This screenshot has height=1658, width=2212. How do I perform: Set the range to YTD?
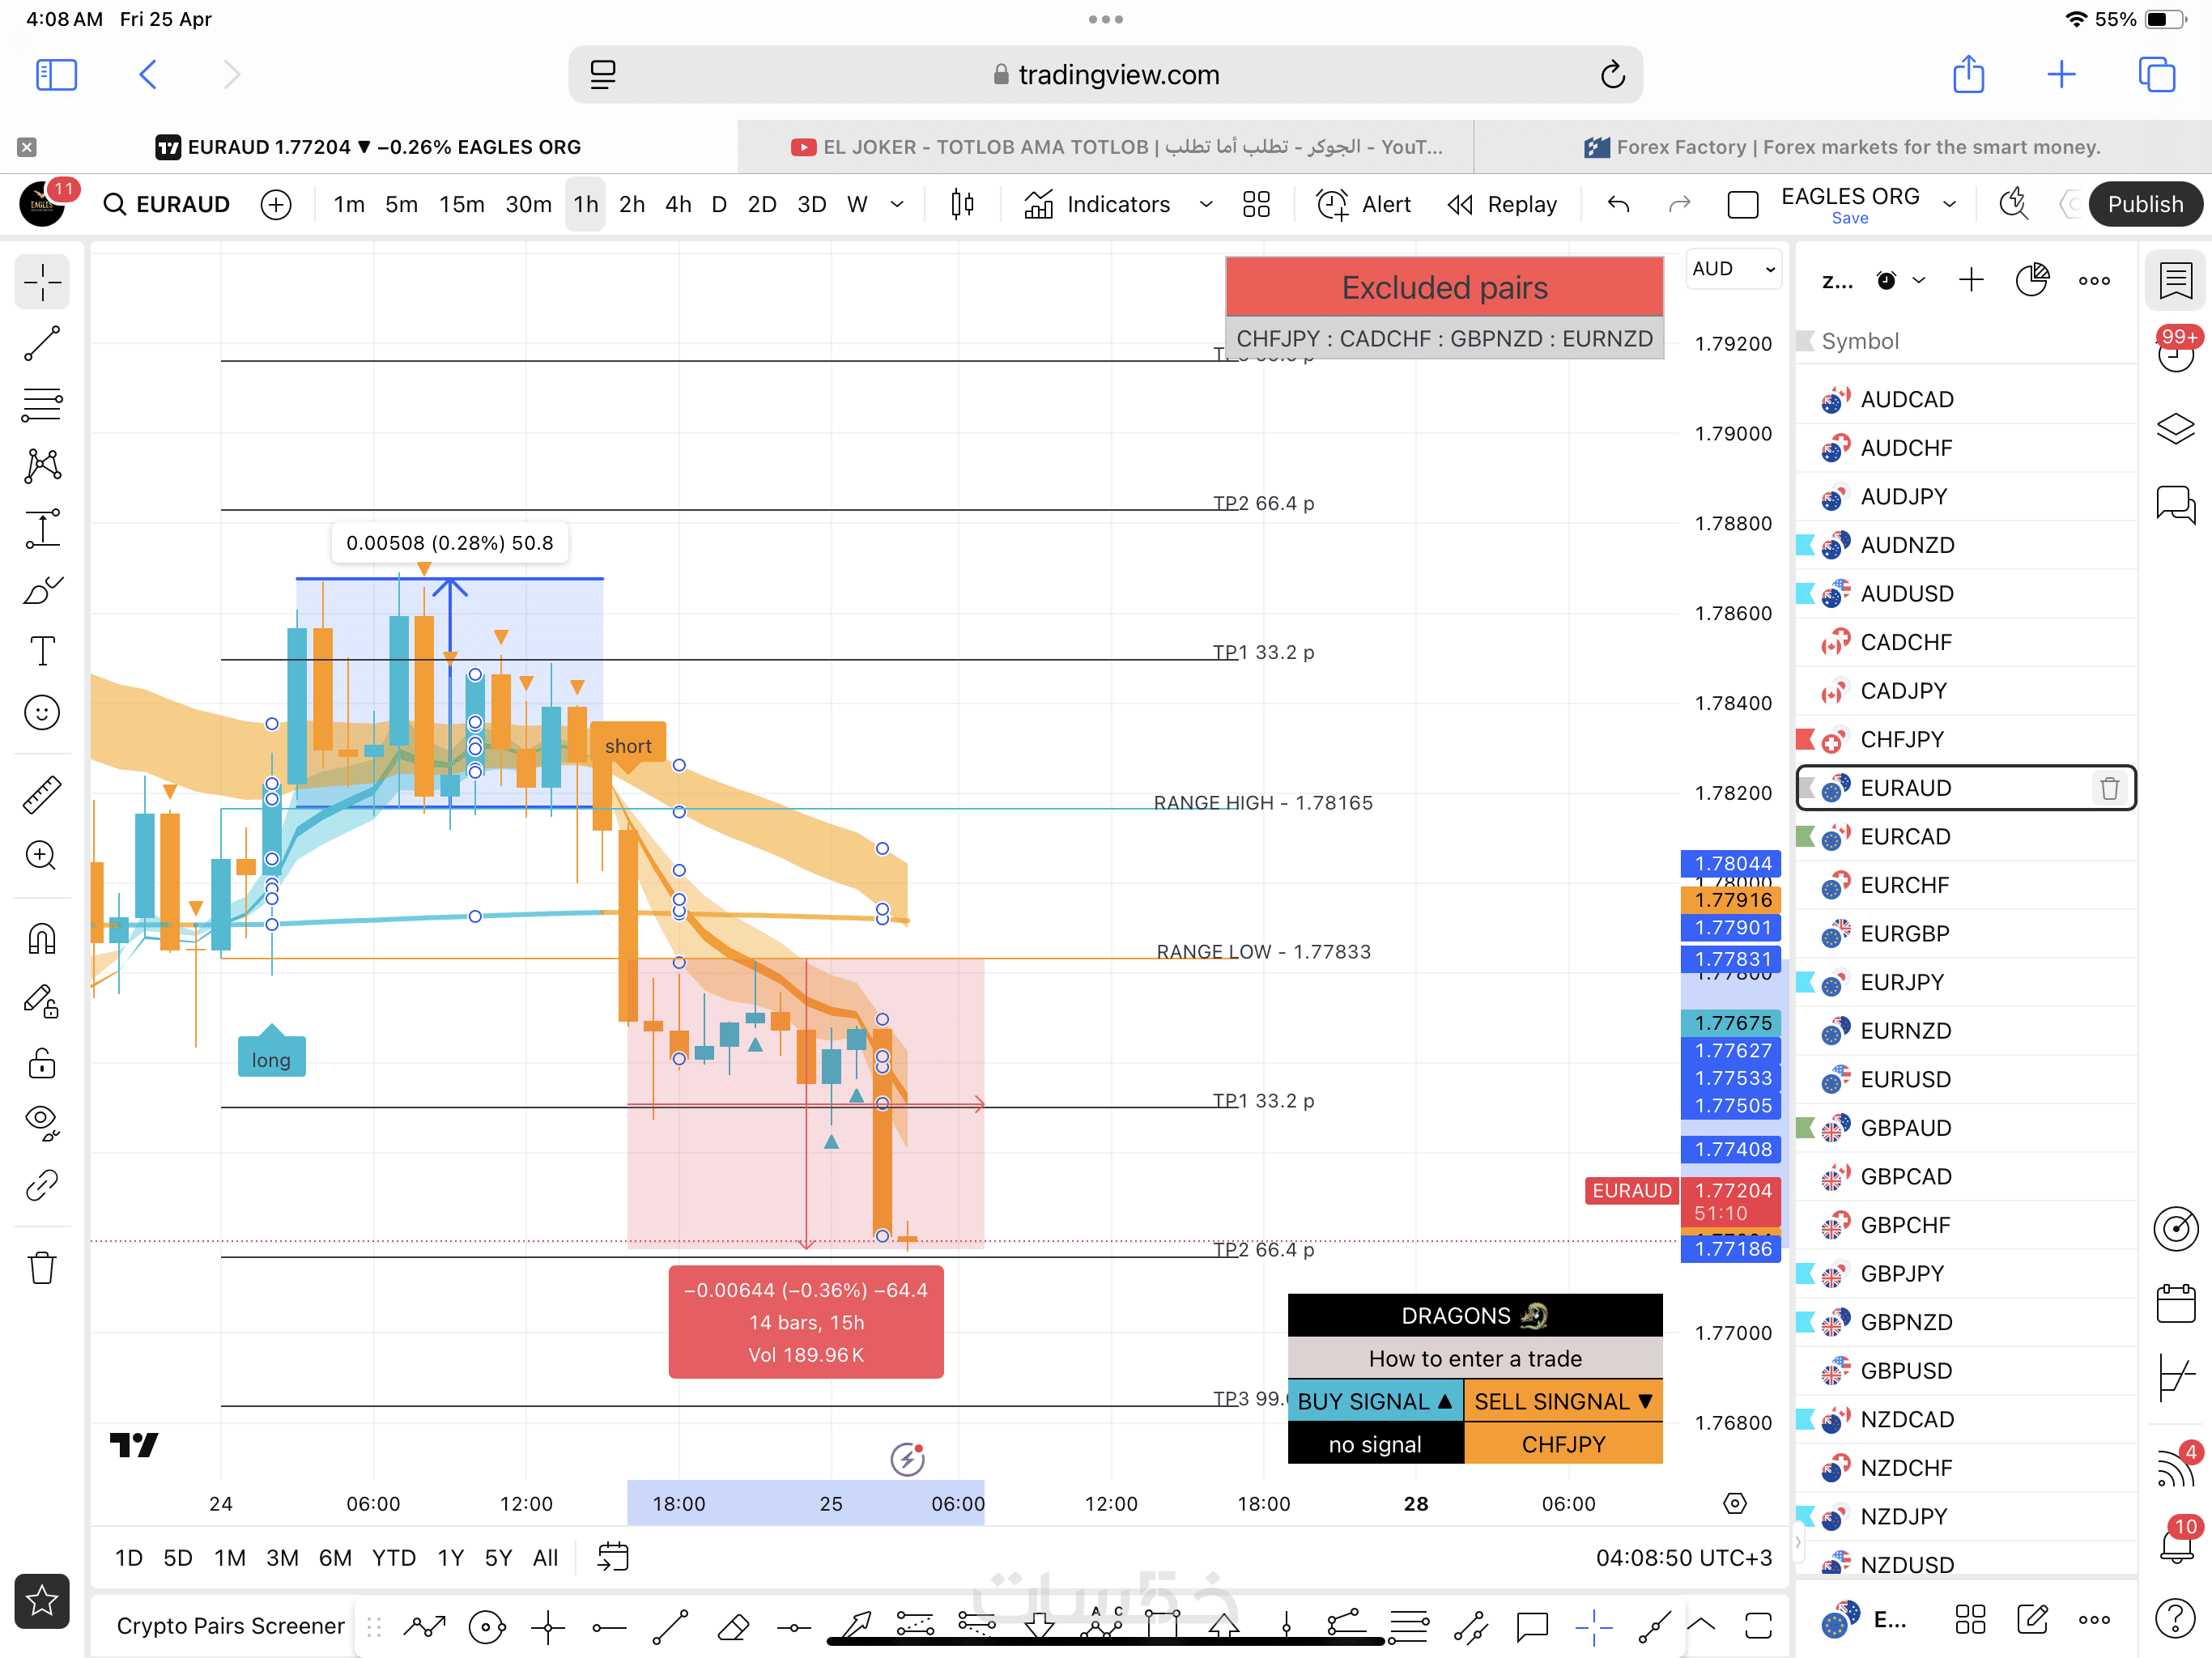click(394, 1557)
